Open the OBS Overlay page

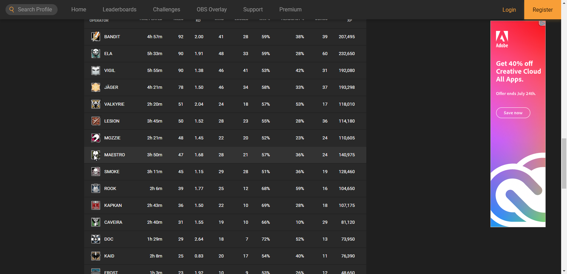pyautogui.click(x=211, y=10)
